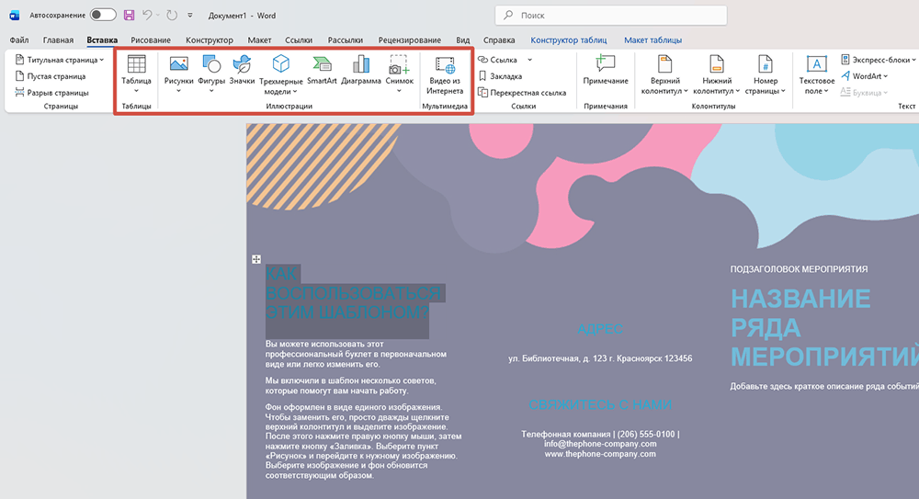Open the Справка tab
This screenshot has height=499, width=919.
499,40
